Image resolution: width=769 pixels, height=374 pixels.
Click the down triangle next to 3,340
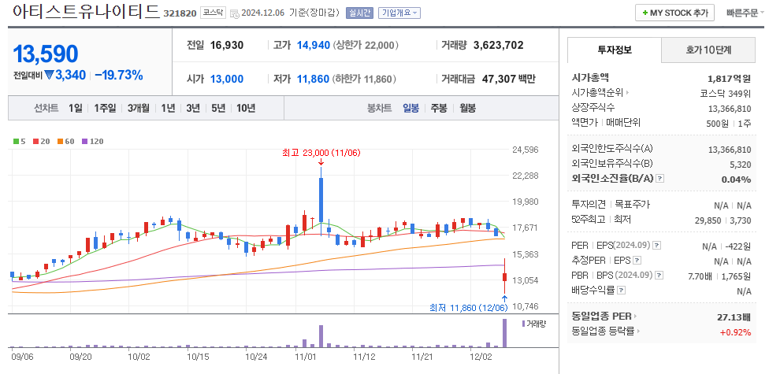[49, 75]
